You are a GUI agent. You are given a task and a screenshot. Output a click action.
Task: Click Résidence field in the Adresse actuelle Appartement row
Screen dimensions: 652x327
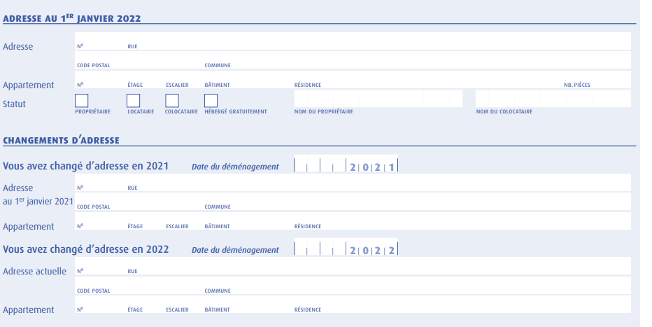pos(462,304)
